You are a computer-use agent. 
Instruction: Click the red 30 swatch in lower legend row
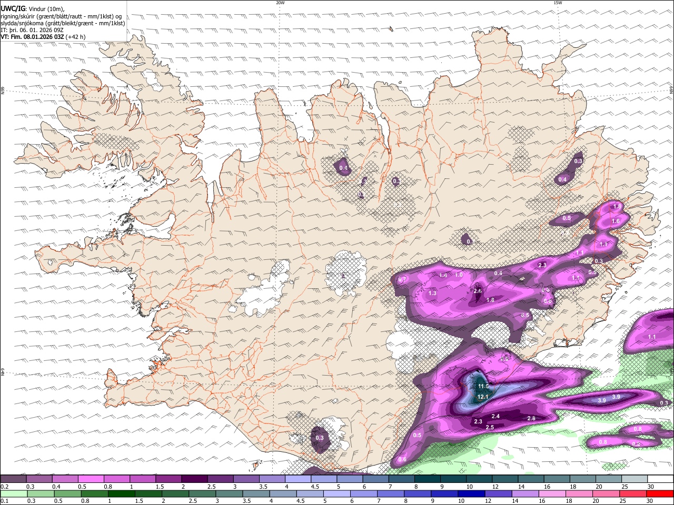[660, 493]
